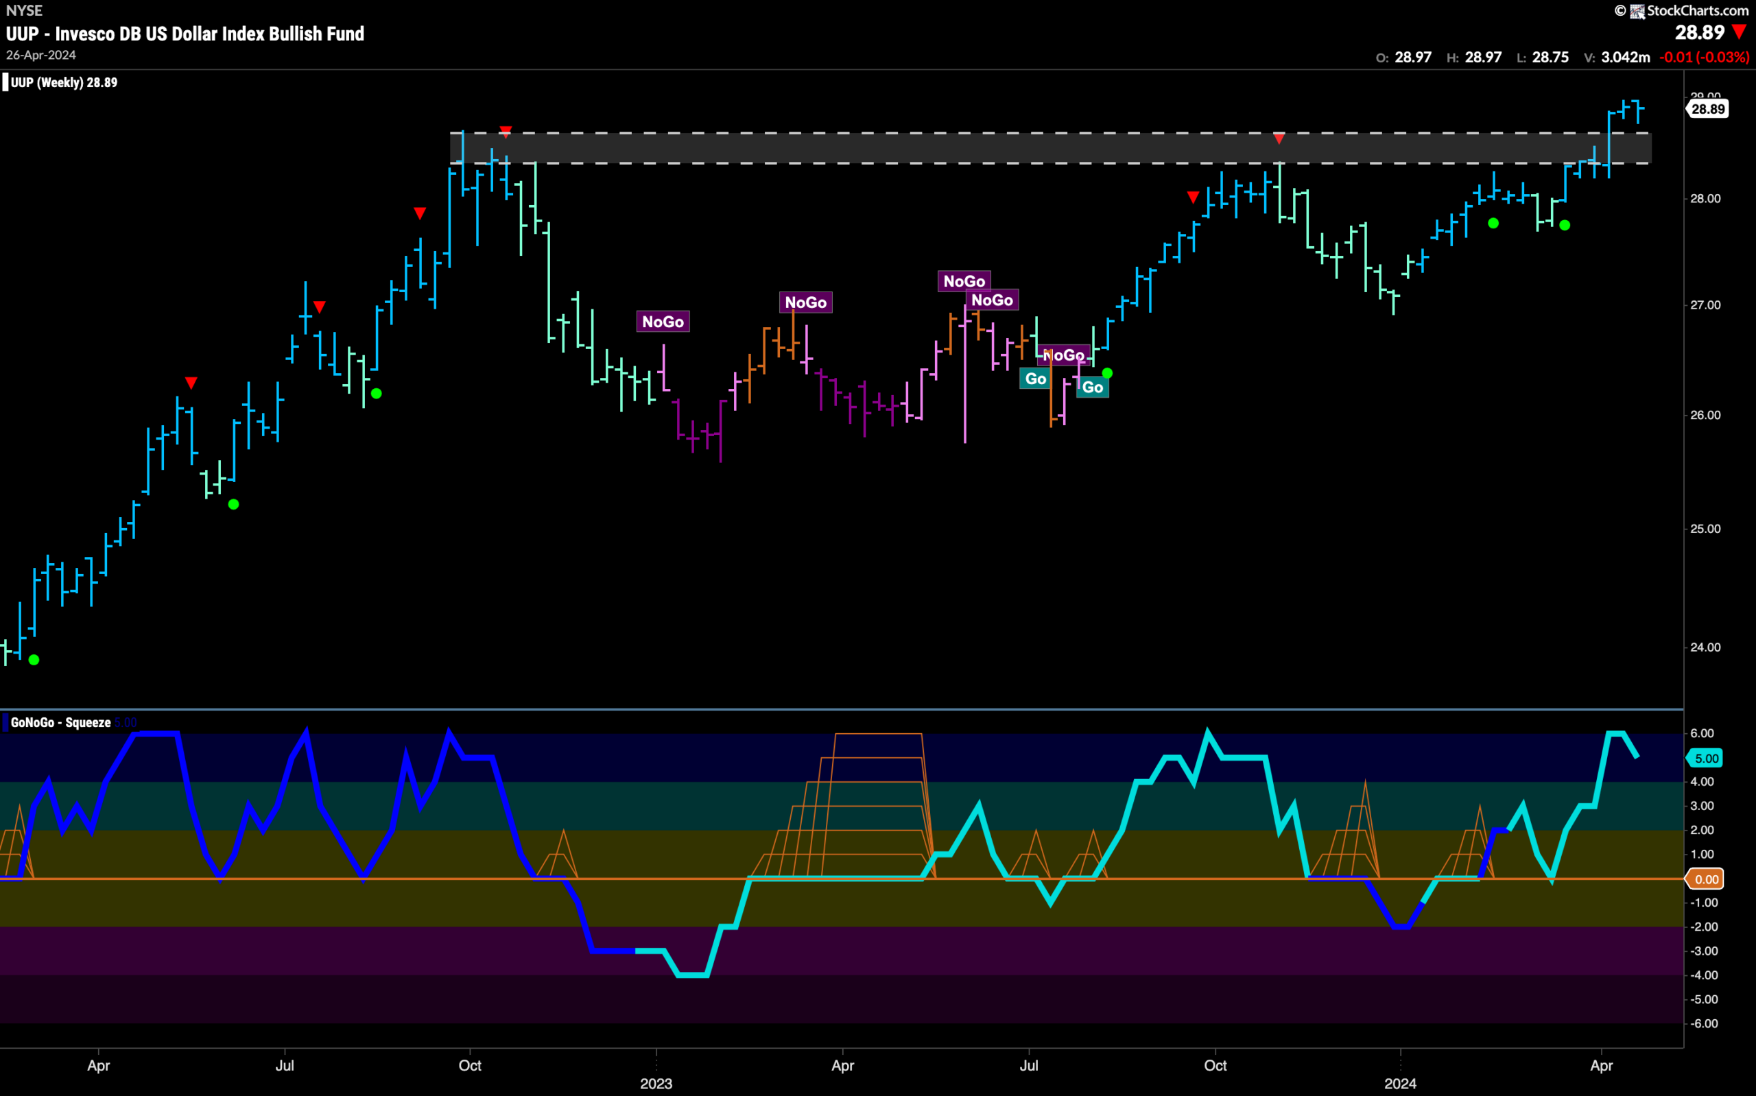Click the NoGo label near the 2023 start
Image resolution: width=1756 pixels, height=1096 pixels.
coord(663,322)
